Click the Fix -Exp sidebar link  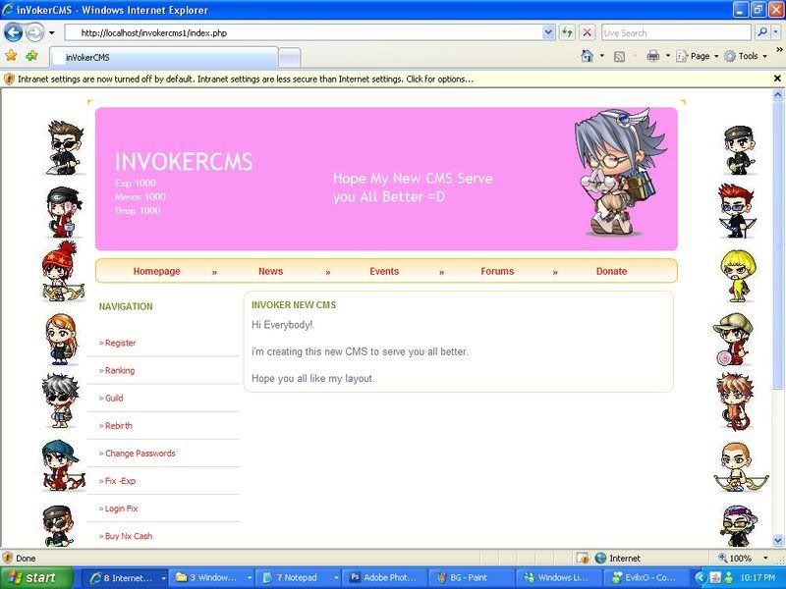(118, 481)
